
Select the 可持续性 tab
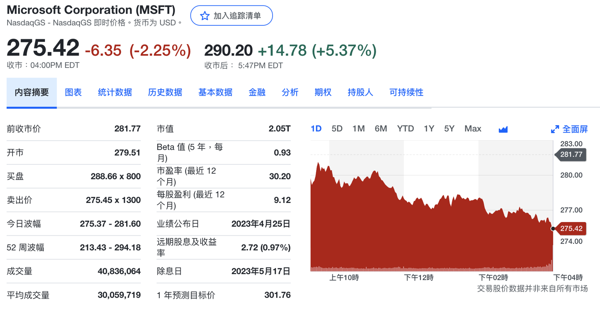coord(406,92)
